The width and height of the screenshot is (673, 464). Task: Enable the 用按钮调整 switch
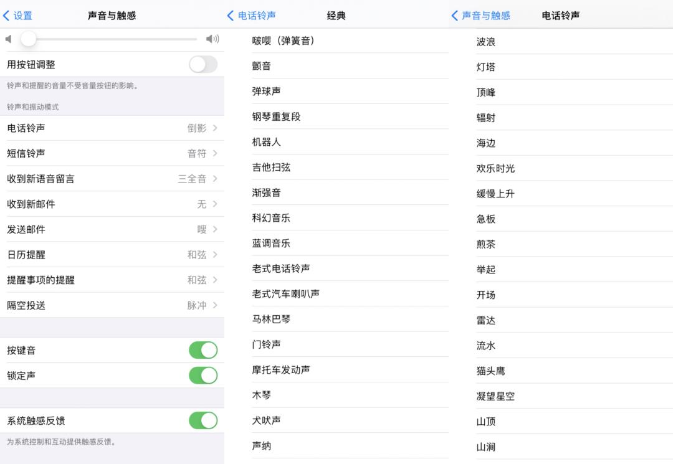pyautogui.click(x=203, y=64)
